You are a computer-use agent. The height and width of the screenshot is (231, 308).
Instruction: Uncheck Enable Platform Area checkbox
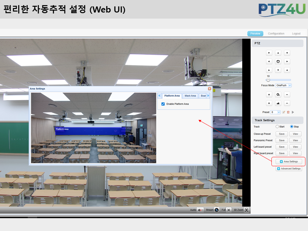coord(163,104)
